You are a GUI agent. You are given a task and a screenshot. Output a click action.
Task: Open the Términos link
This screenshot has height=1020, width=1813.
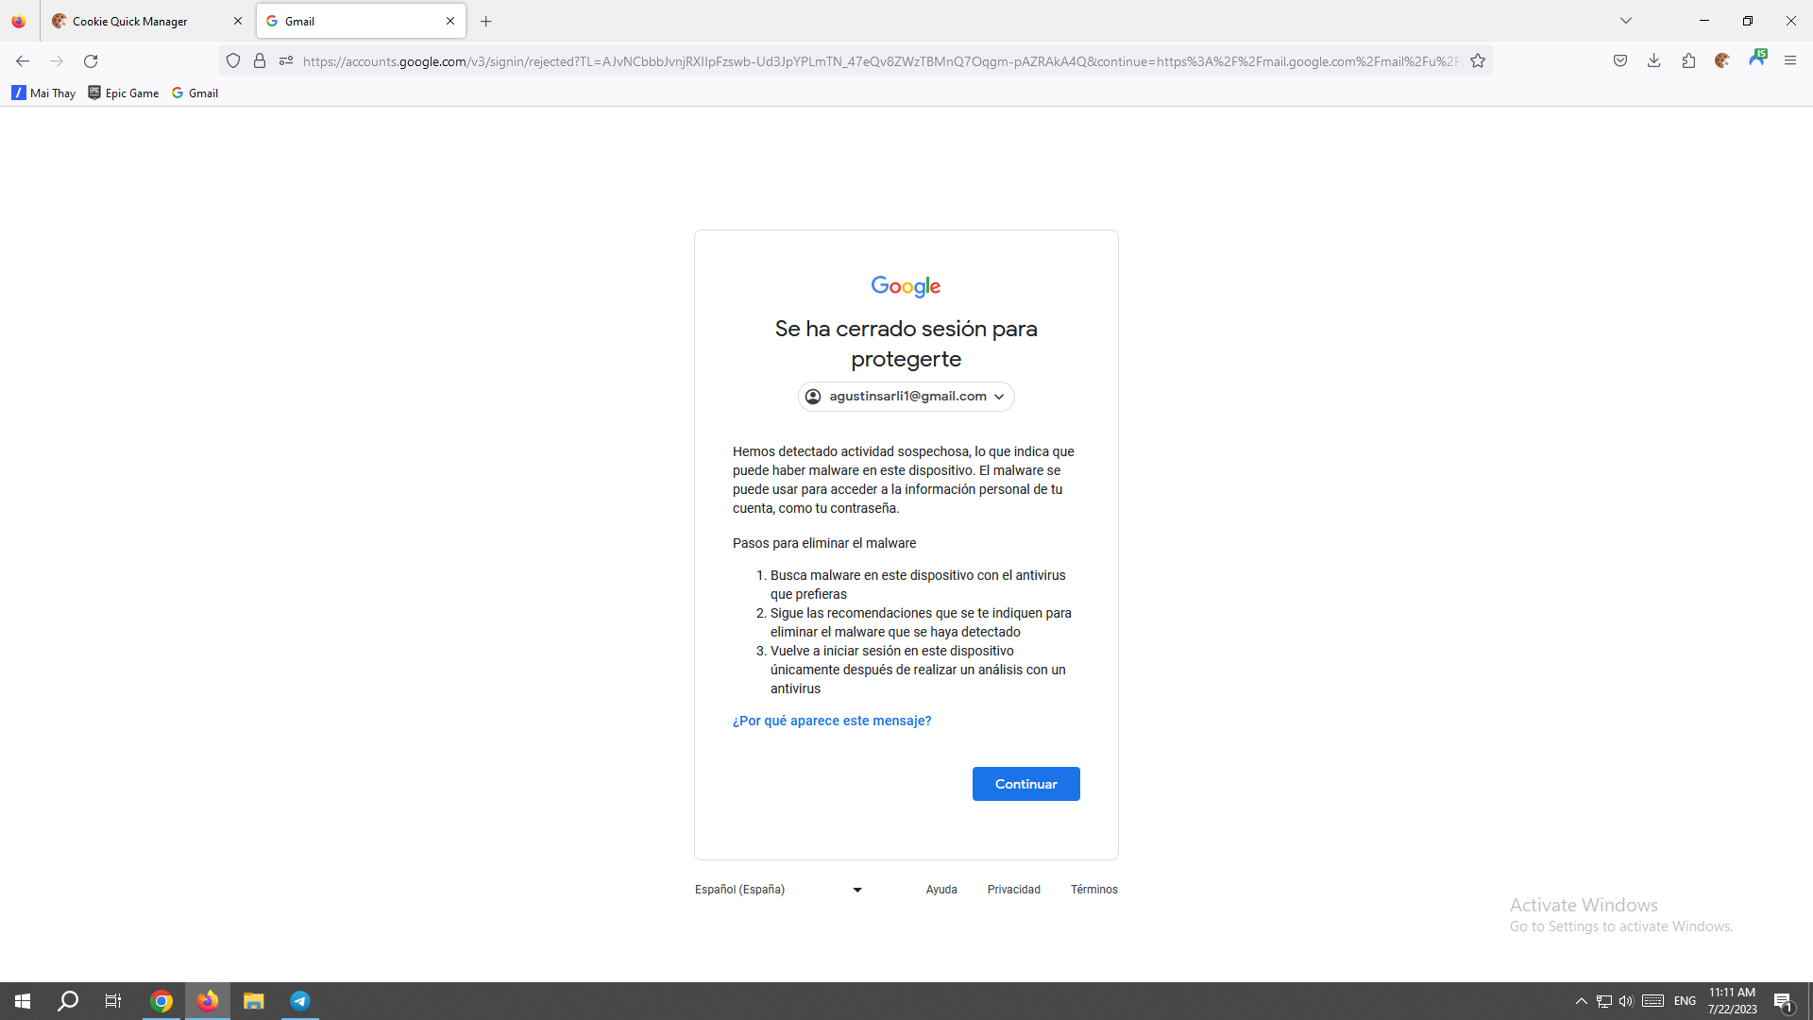click(1094, 890)
